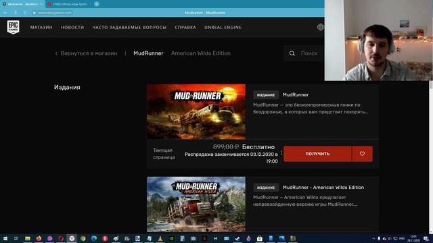Open the НОВОСТИ menu item
433x243 pixels.
[72, 27]
